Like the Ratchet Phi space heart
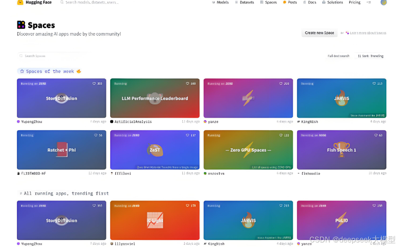The height and width of the screenshot is (247, 397). point(96,135)
